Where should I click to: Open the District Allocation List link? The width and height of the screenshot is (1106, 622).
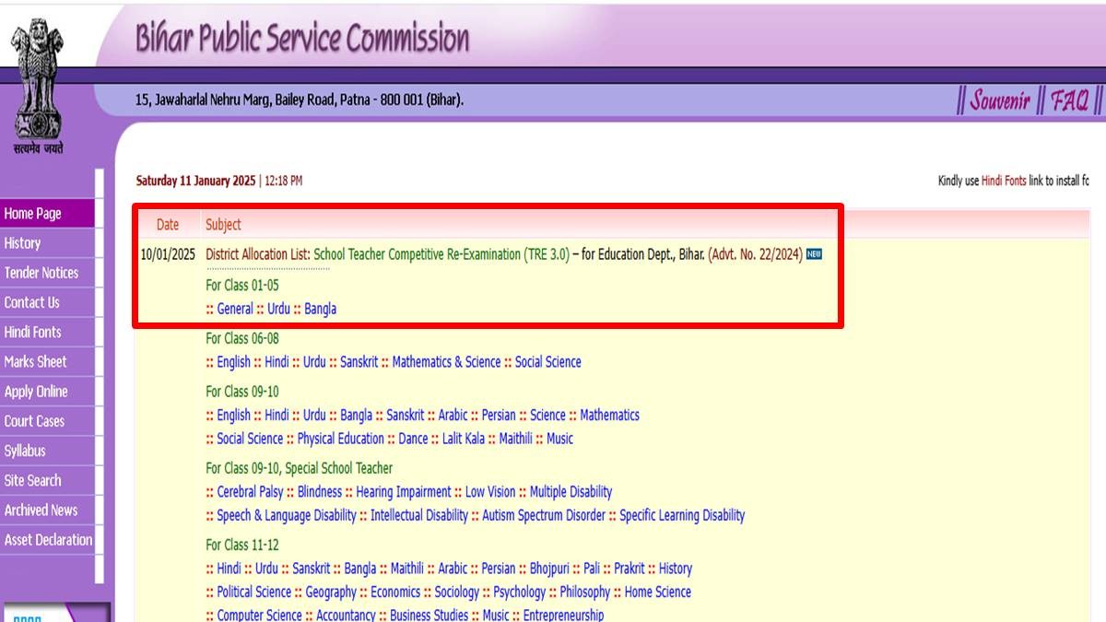point(257,254)
